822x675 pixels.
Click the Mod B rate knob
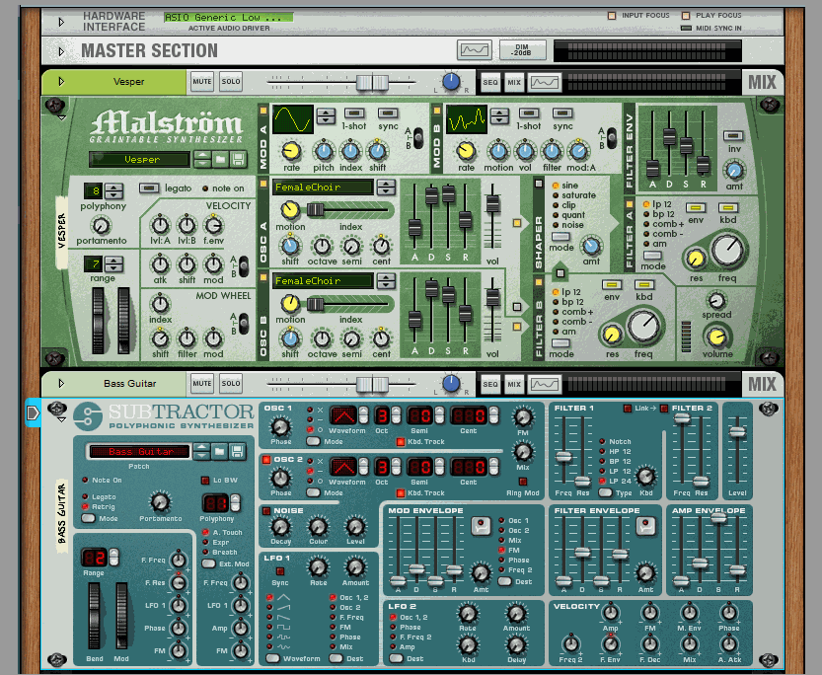(x=466, y=151)
